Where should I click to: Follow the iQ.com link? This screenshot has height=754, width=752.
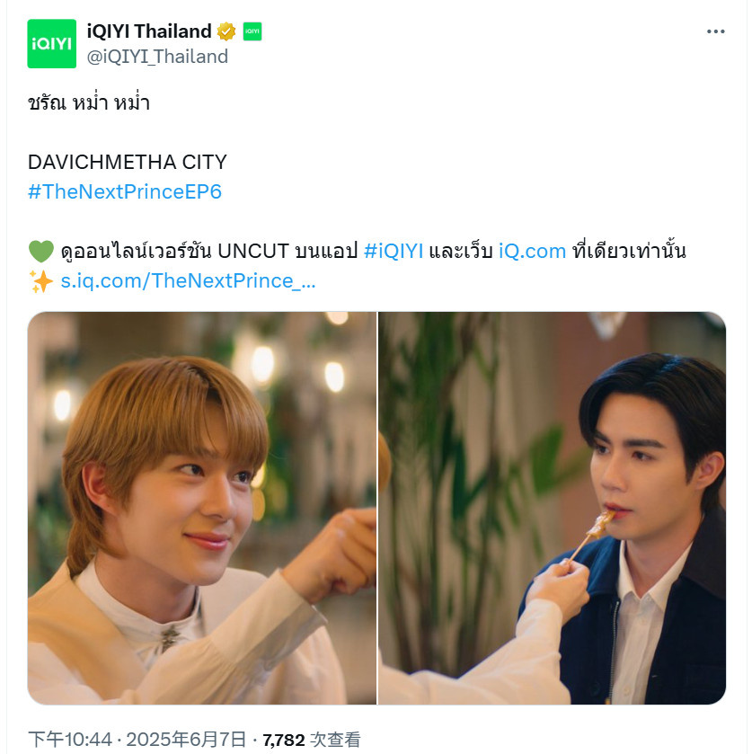tap(532, 251)
